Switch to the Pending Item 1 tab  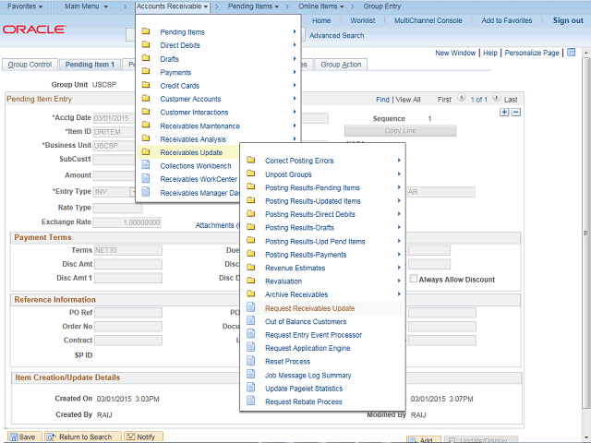click(90, 65)
